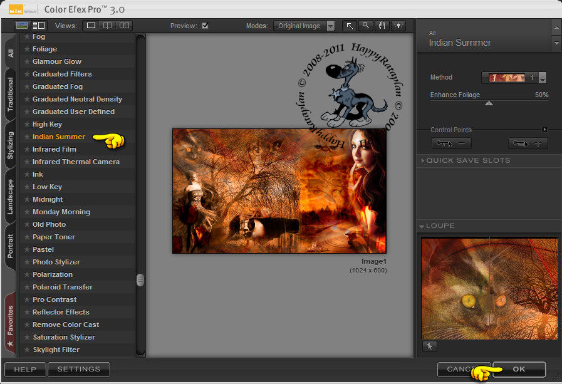Click the filter list scrollbar handle
Viewport: 562px width, 384px height.
pyautogui.click(x=140, y=280)
